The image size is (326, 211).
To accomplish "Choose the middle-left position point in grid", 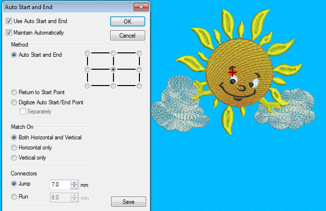I will coord(88,69).
